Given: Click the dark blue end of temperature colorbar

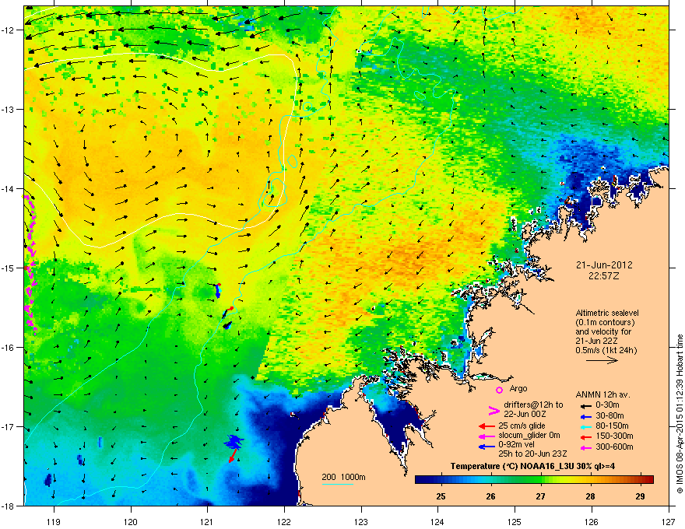Looking at the screenshot, I should [x=422, y=480].
